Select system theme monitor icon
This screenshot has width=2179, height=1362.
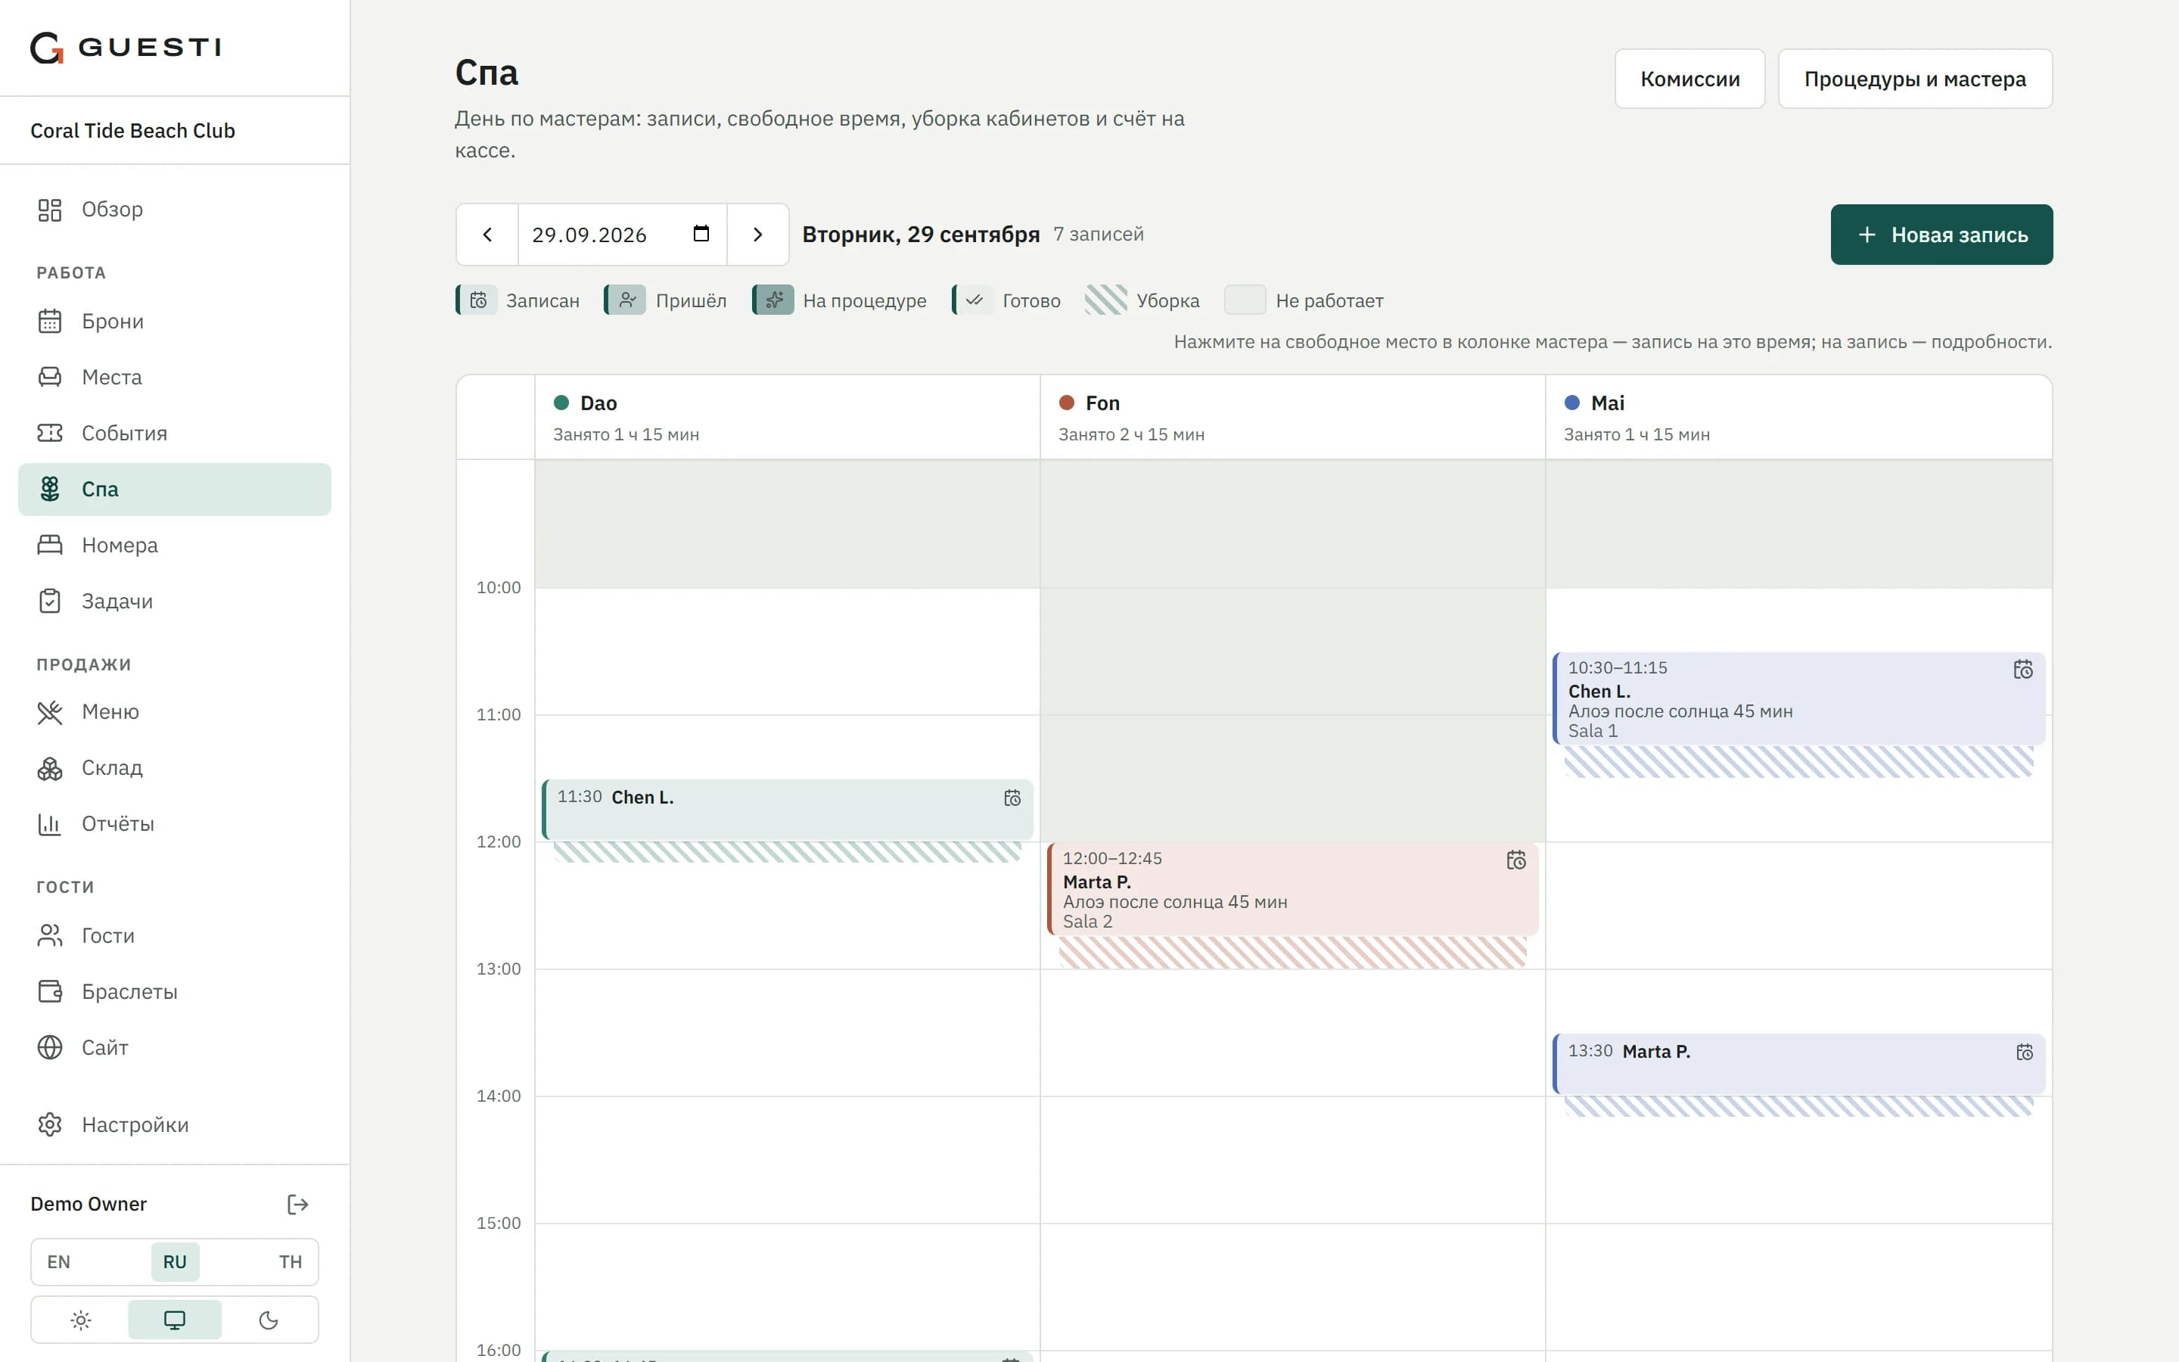(175, 1320)
